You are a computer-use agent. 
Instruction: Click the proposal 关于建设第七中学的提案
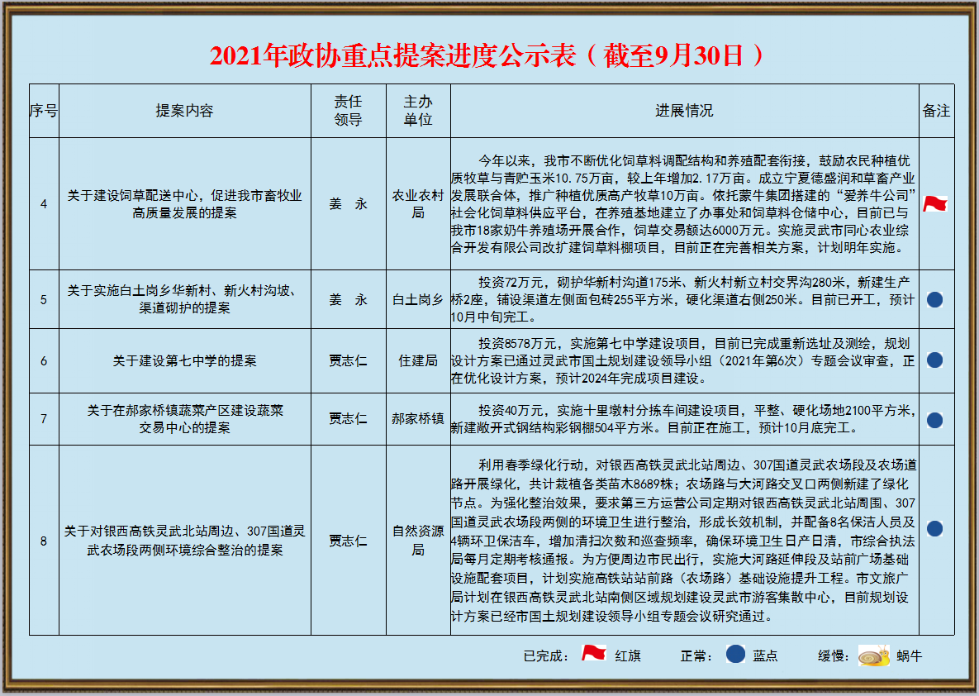185,360
